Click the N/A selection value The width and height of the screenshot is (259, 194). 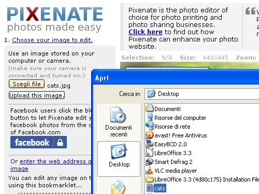167,58
